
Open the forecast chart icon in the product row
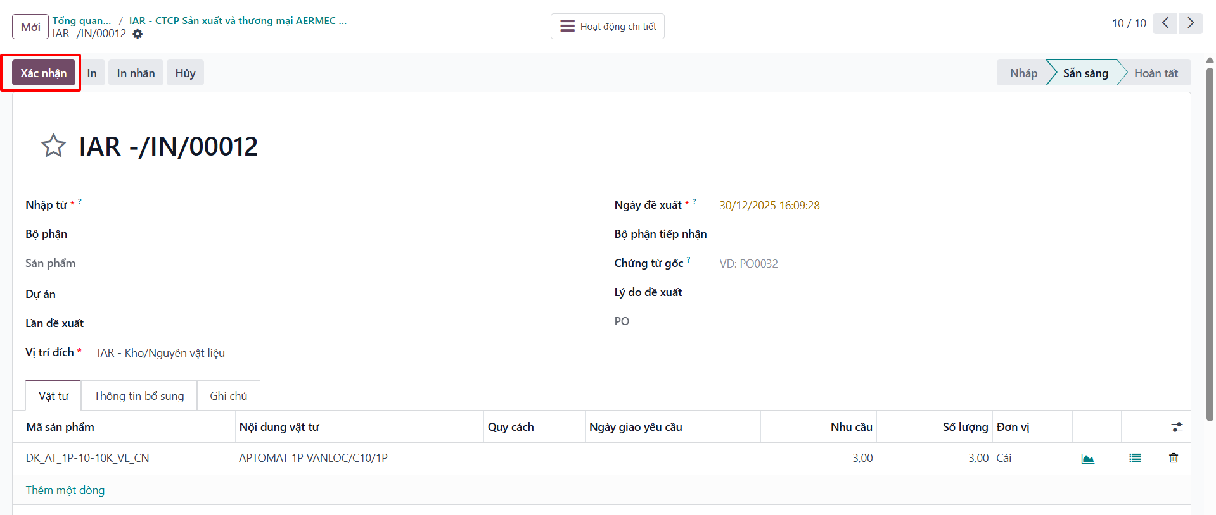1087,459
